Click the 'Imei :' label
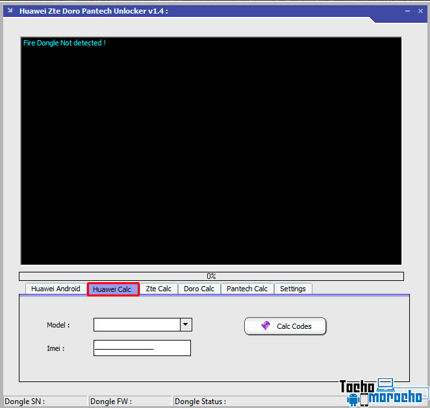This screenshot has width=430, height=408. click(56, 348)
